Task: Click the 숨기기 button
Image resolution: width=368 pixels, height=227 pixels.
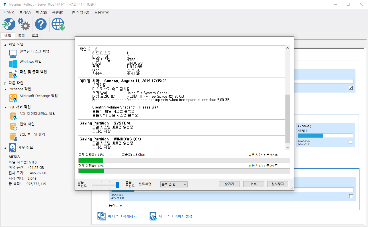Action: (229, 184)
